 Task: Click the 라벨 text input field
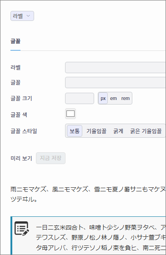point(116,67)
